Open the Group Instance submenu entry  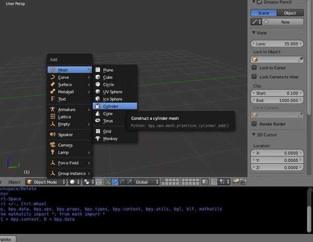(x=70, y=173)
